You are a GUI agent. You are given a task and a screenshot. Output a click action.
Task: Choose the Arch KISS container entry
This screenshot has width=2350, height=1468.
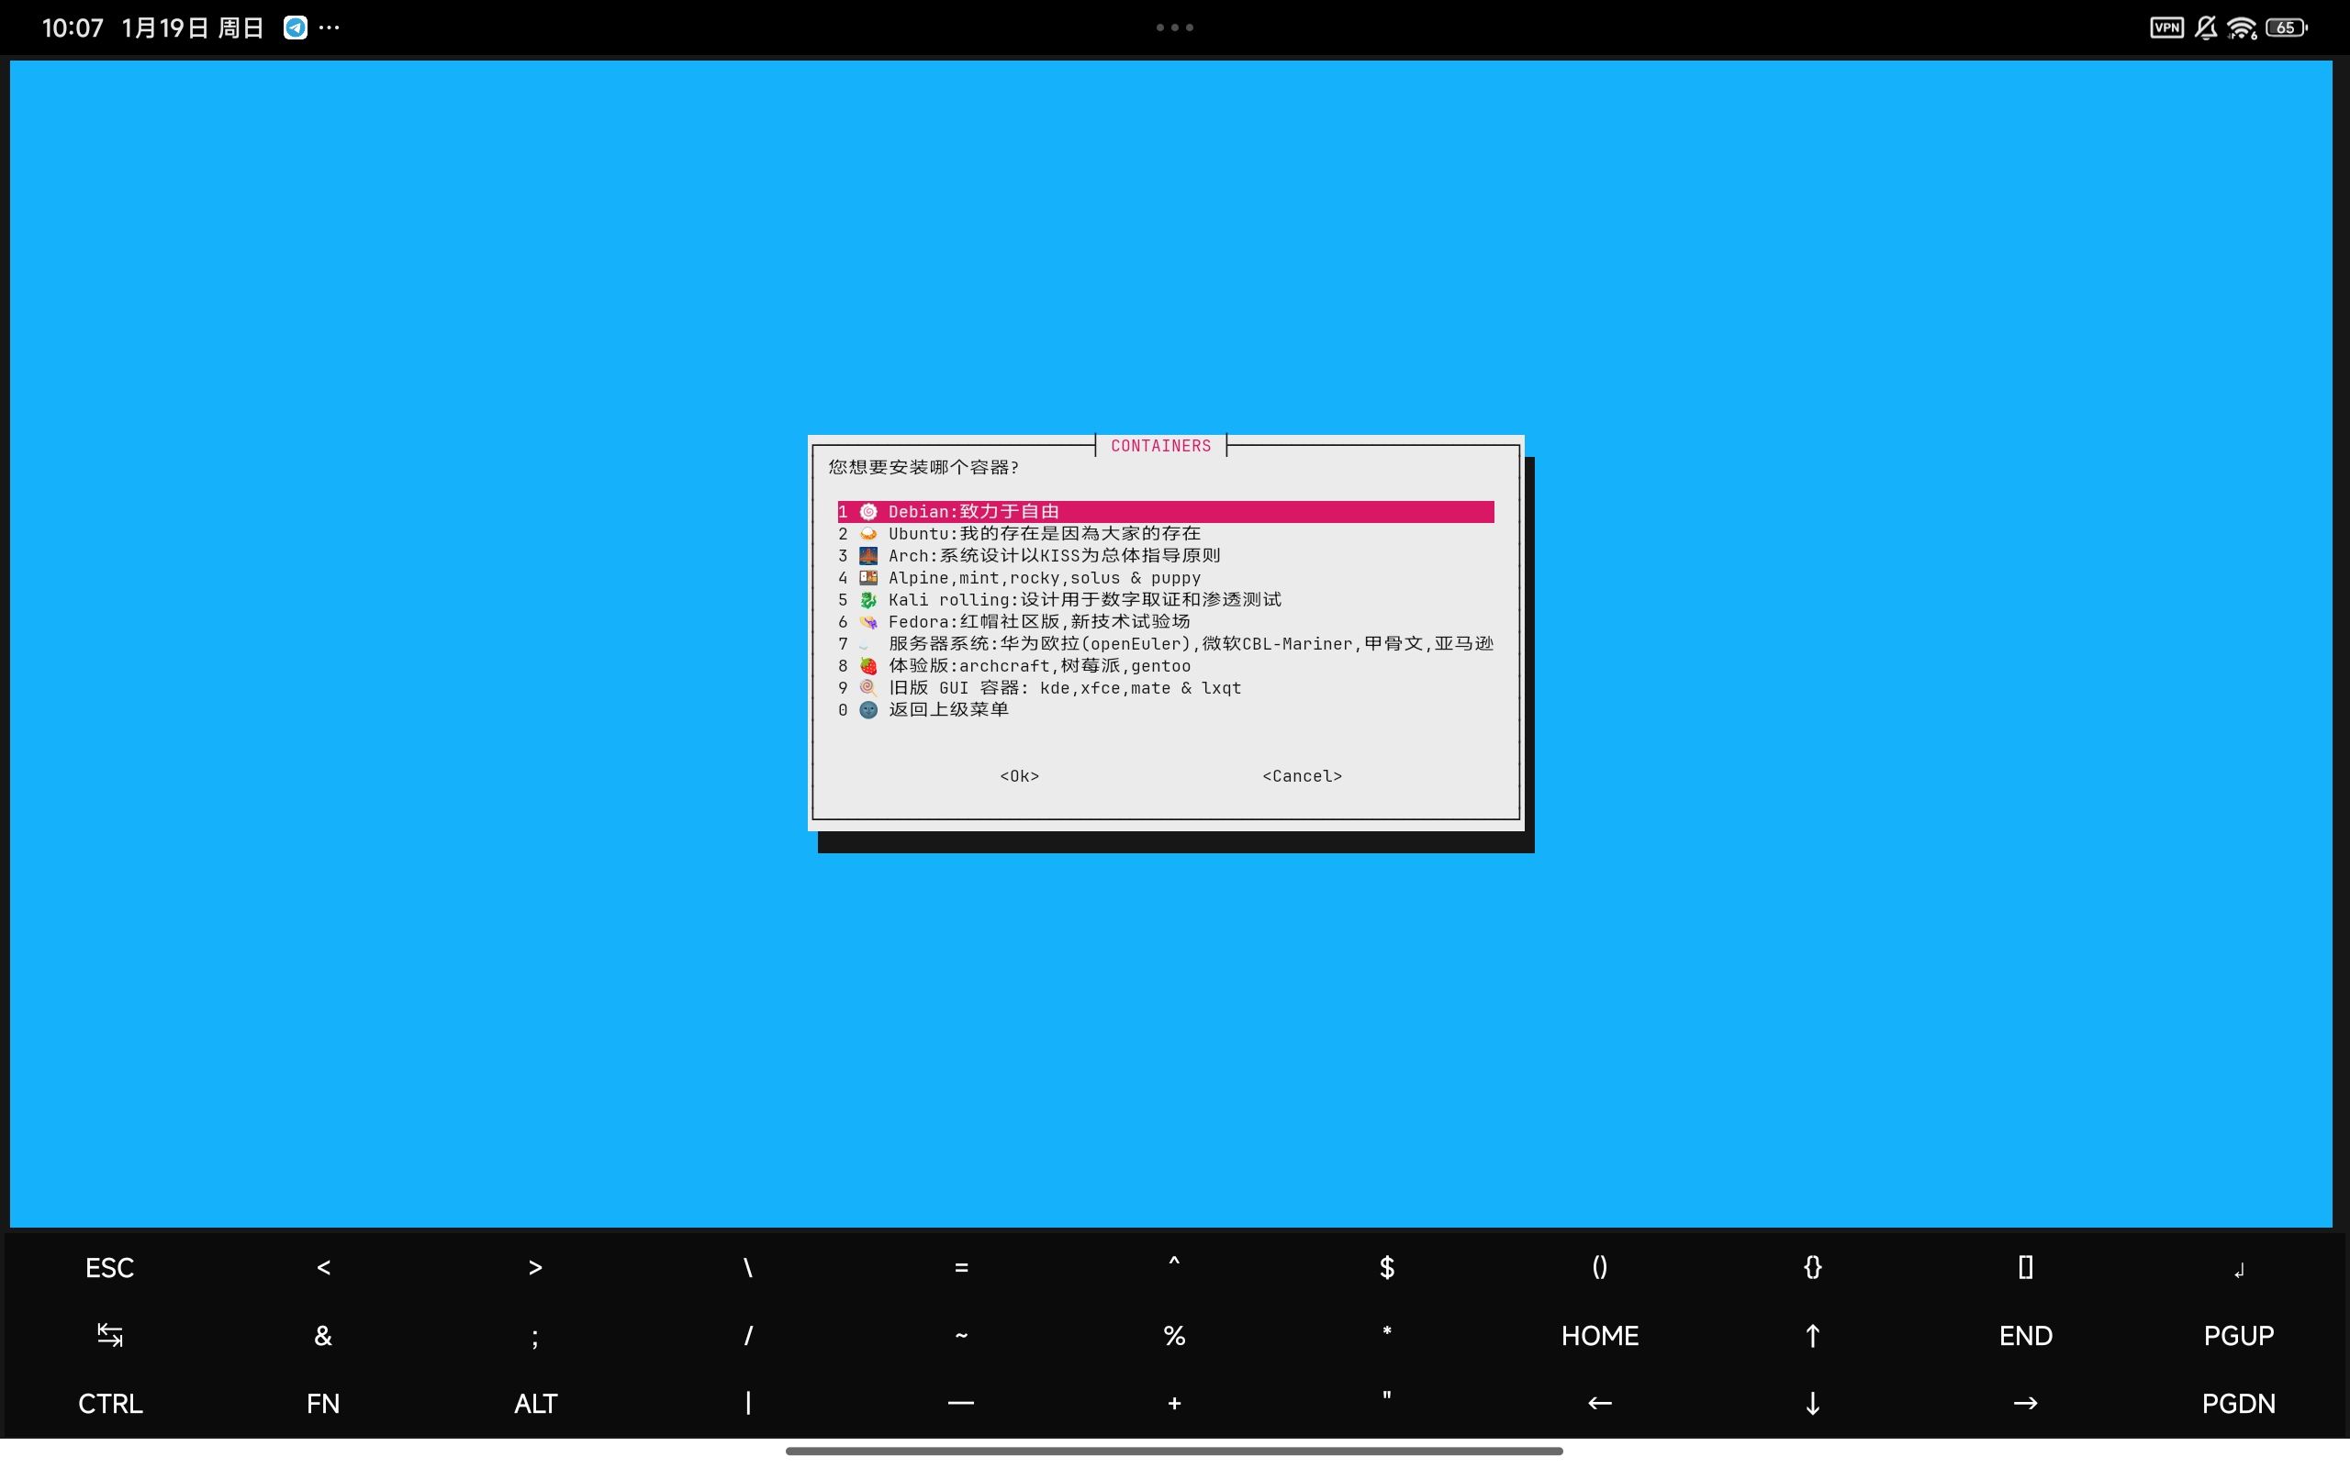click(1165, 555)
